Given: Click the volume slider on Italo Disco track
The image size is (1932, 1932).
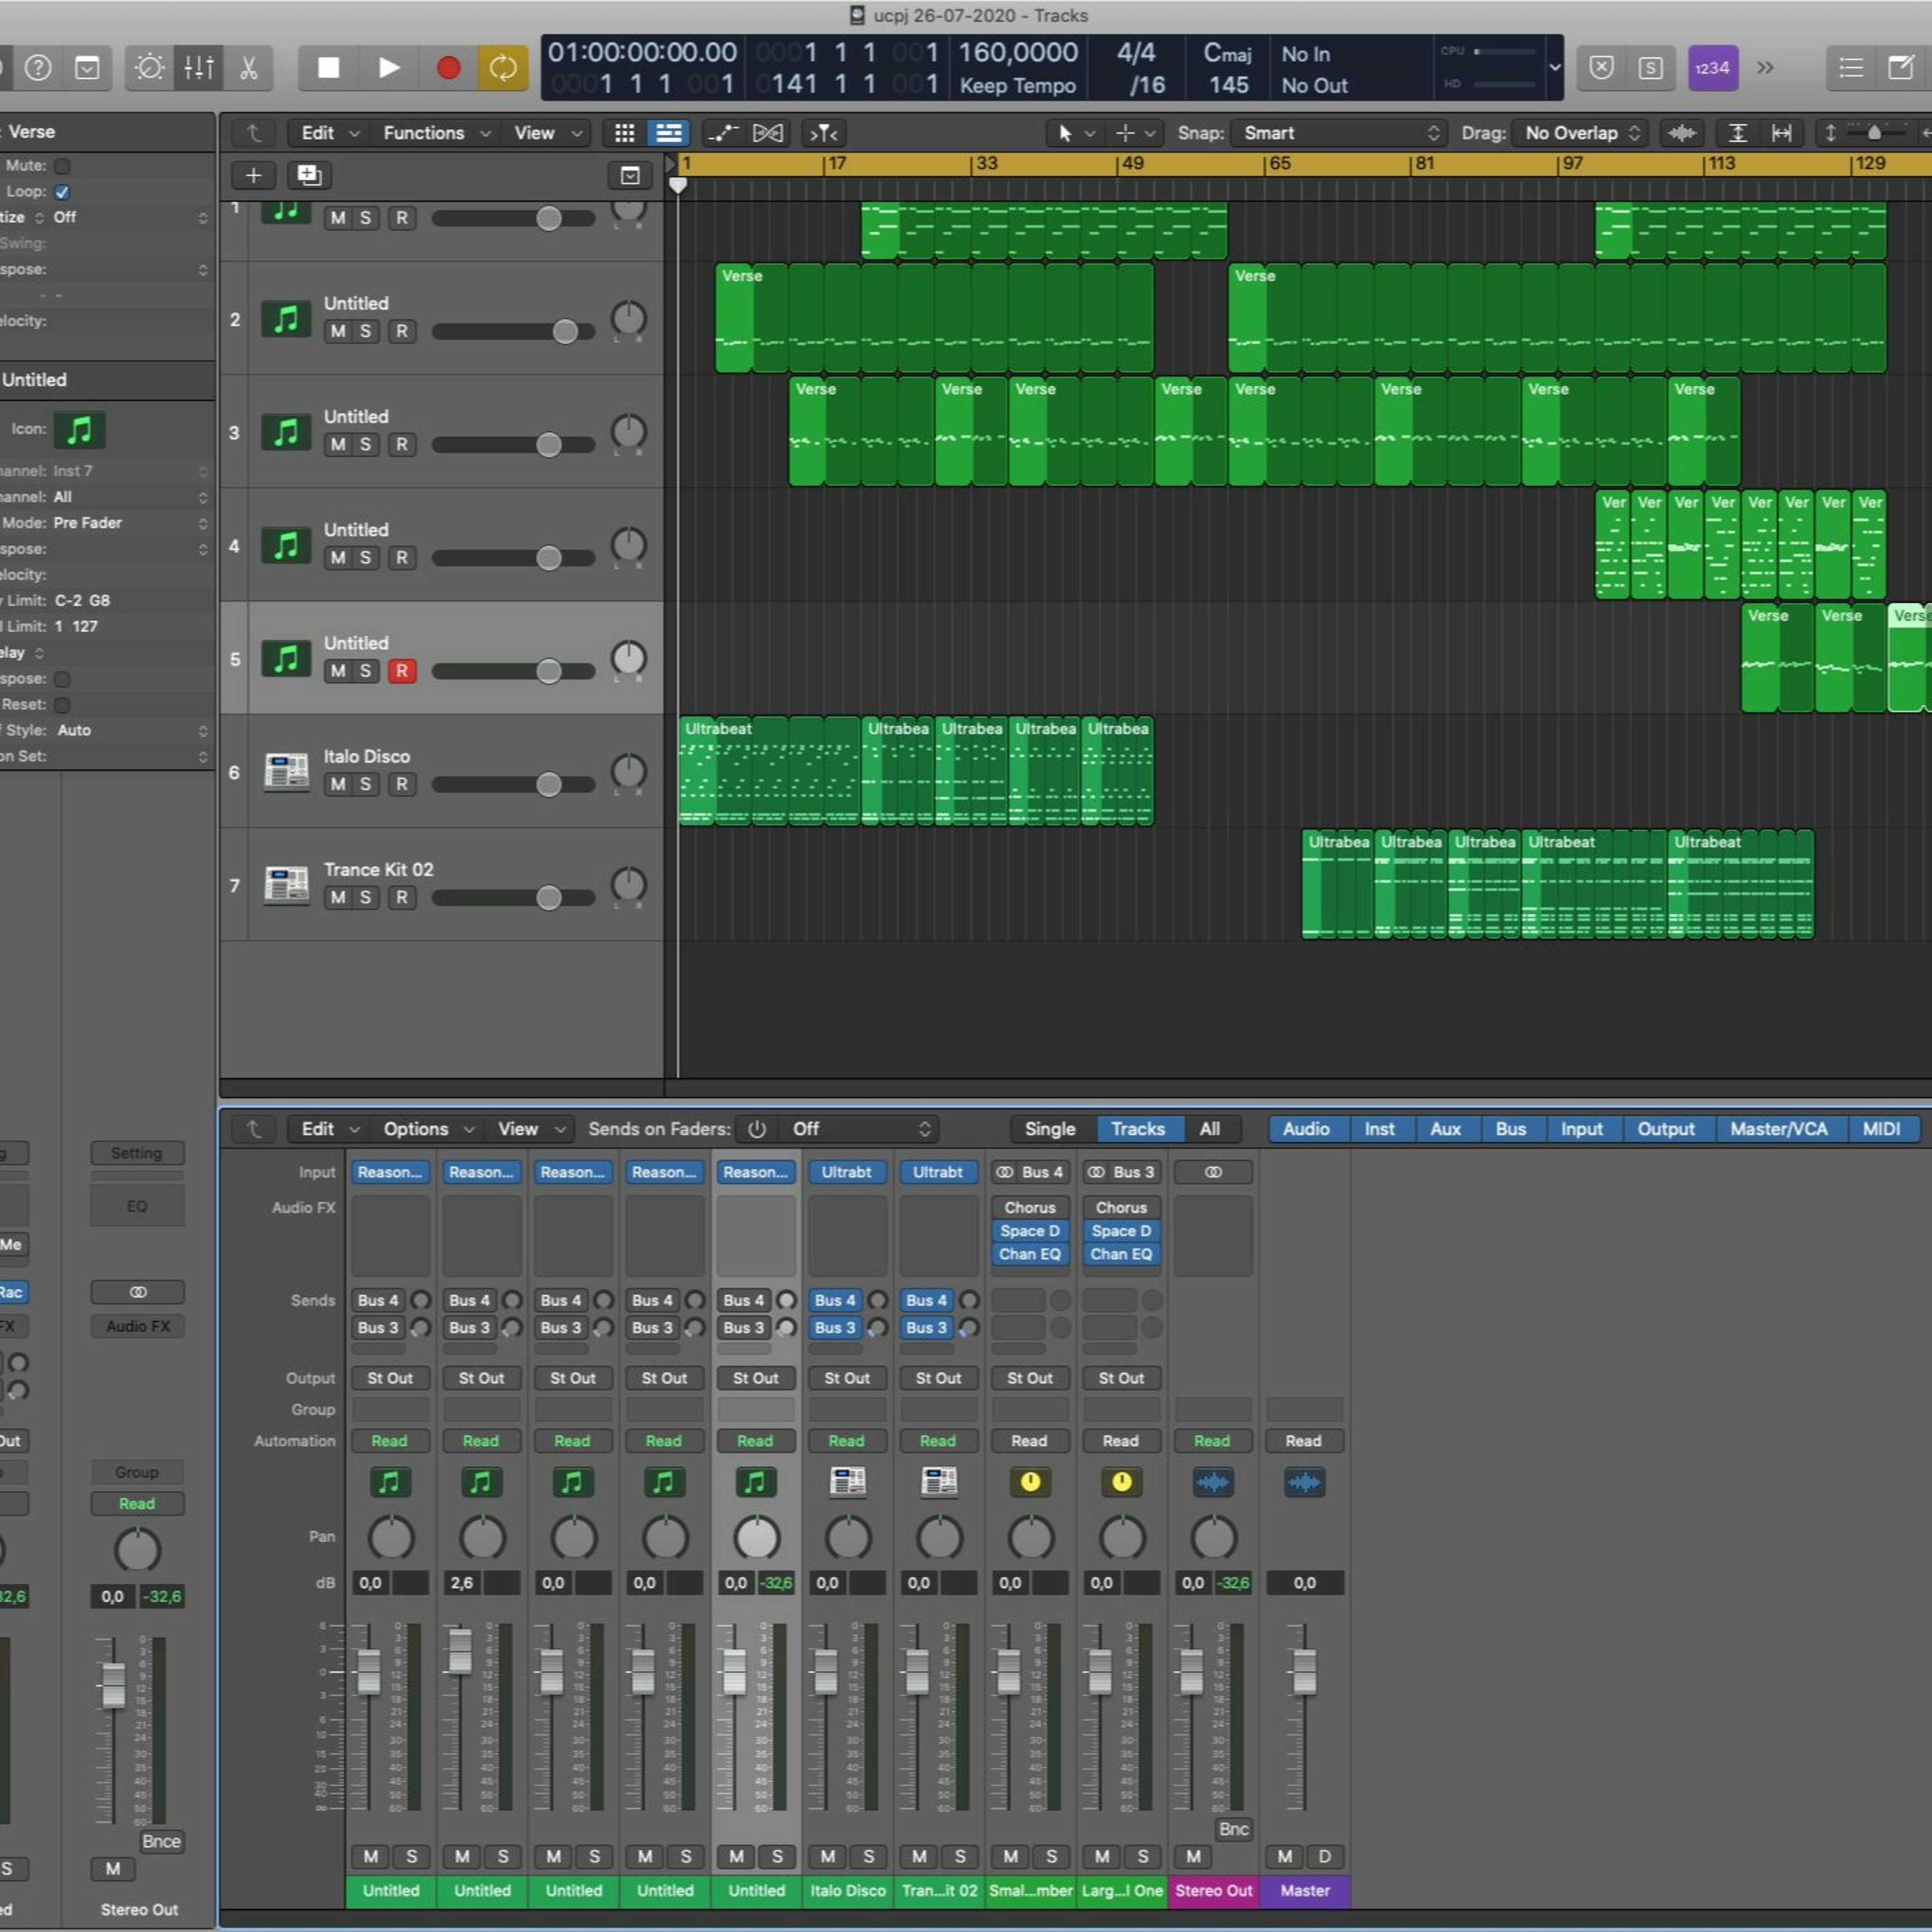Looking at the screenshot, I should (548, 785).
